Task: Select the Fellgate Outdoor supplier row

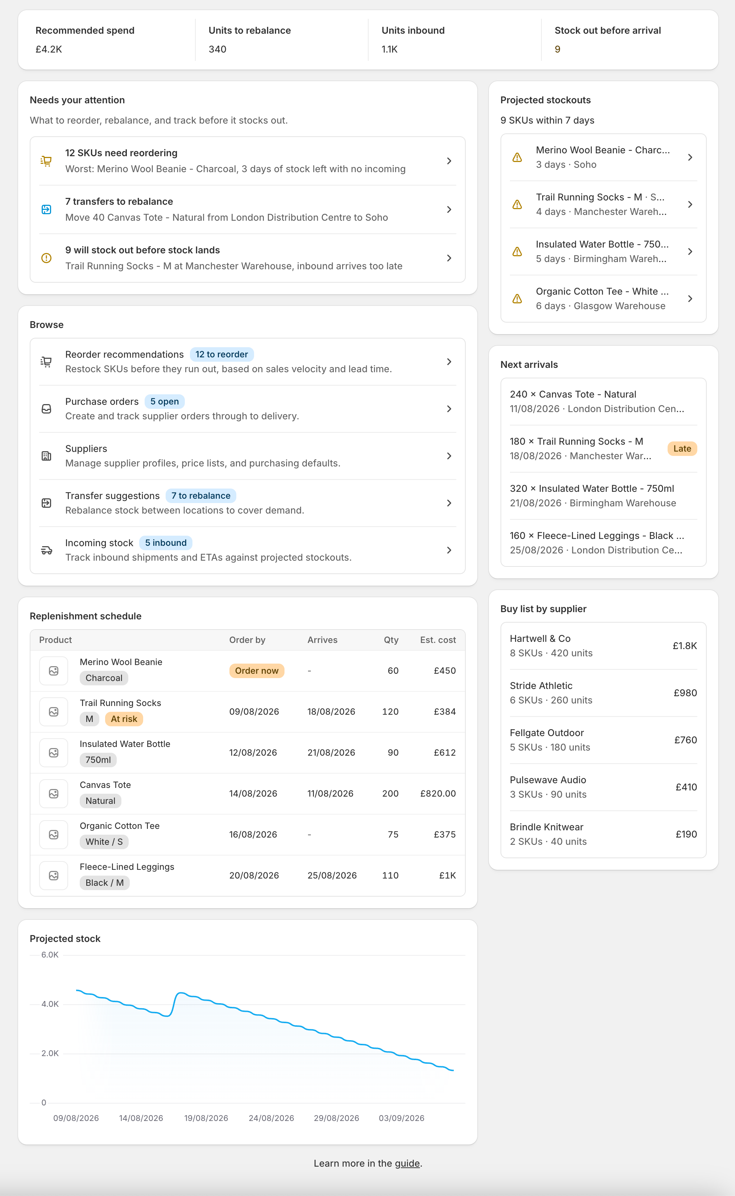Action: pos(603,740)
